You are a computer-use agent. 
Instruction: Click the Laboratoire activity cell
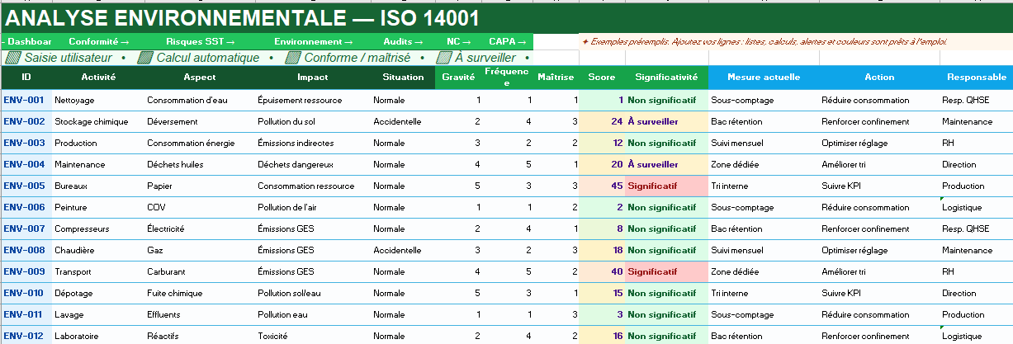pyautogui.click(x=99, y=336)
